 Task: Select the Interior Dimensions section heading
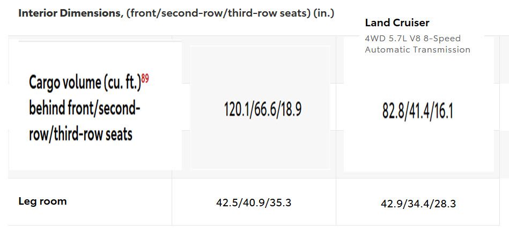click(x=70, y=13)
